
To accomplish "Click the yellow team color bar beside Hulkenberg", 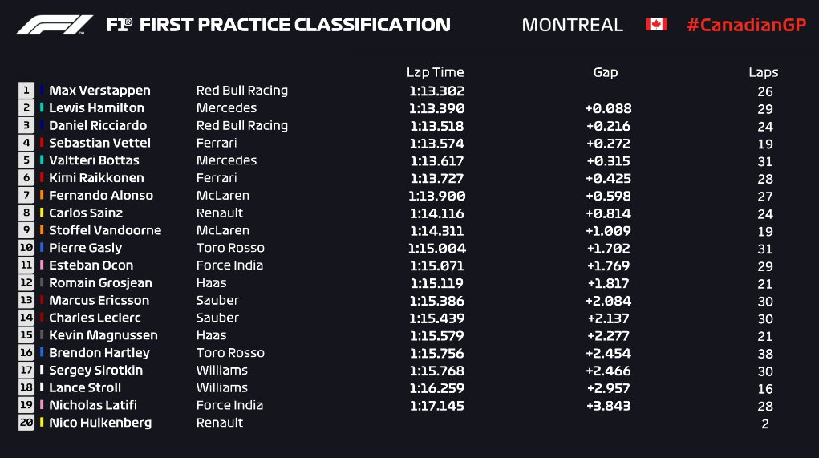I will coord(42,423).
